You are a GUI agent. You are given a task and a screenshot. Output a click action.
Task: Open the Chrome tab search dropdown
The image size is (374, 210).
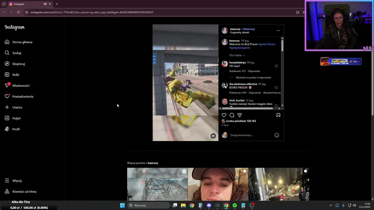[x=4, y=4]
